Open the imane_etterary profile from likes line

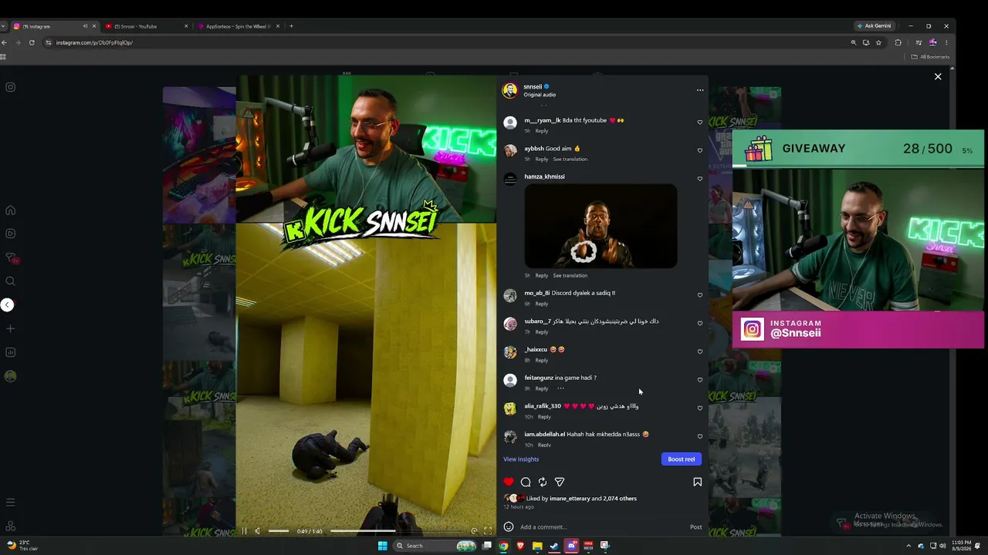570,499
